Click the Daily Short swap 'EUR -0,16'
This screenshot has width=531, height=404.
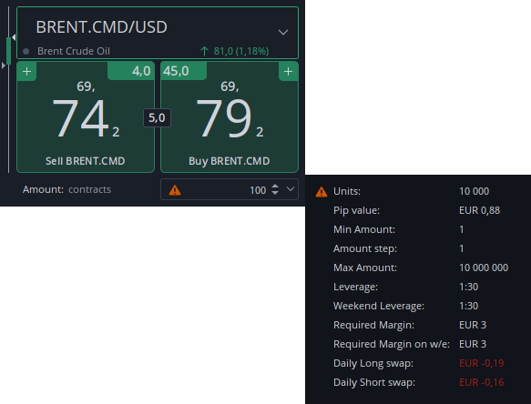[482, 382]
